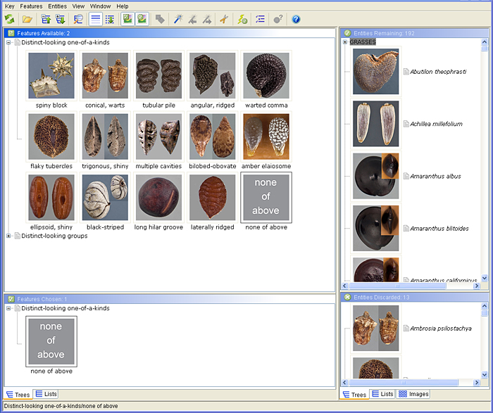Image resolution: width=493 pixels, height=413 pixels.
Task: Click the Entities Discarded red X icon
Action: 347,297
